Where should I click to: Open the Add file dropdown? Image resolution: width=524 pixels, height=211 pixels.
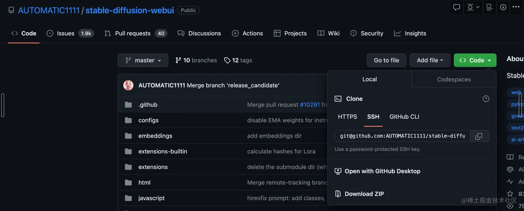pos(430,60)
